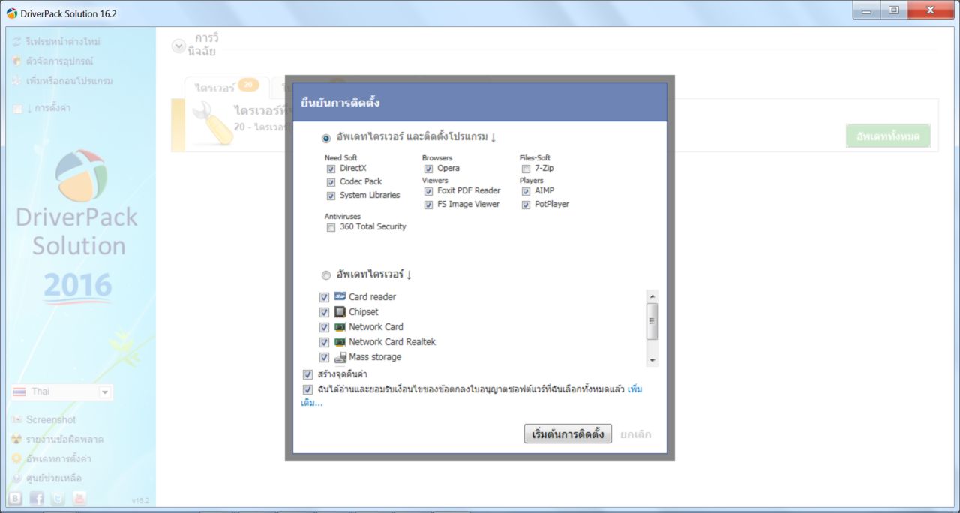Click the Mass storage device icon
The width and height of the screenshot is (960, 513).
340,357
